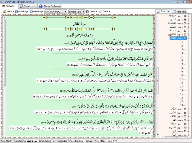Click the About Software question mark icon

pyautogui.click(x=41, y=6)
